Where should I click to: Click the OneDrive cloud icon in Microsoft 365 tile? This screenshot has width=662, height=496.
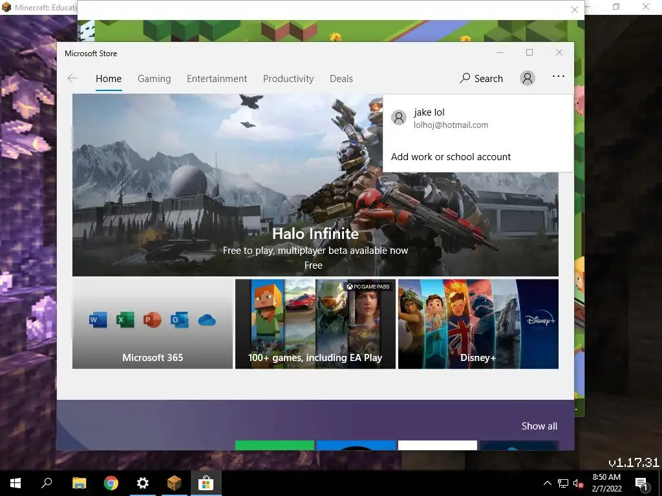coord(207,320)
